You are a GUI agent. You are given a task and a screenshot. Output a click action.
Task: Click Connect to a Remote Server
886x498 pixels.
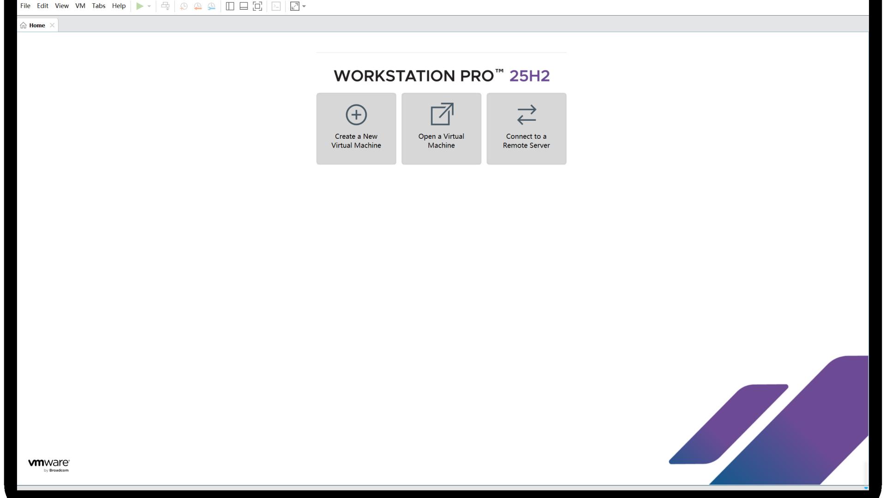point(526,129)
